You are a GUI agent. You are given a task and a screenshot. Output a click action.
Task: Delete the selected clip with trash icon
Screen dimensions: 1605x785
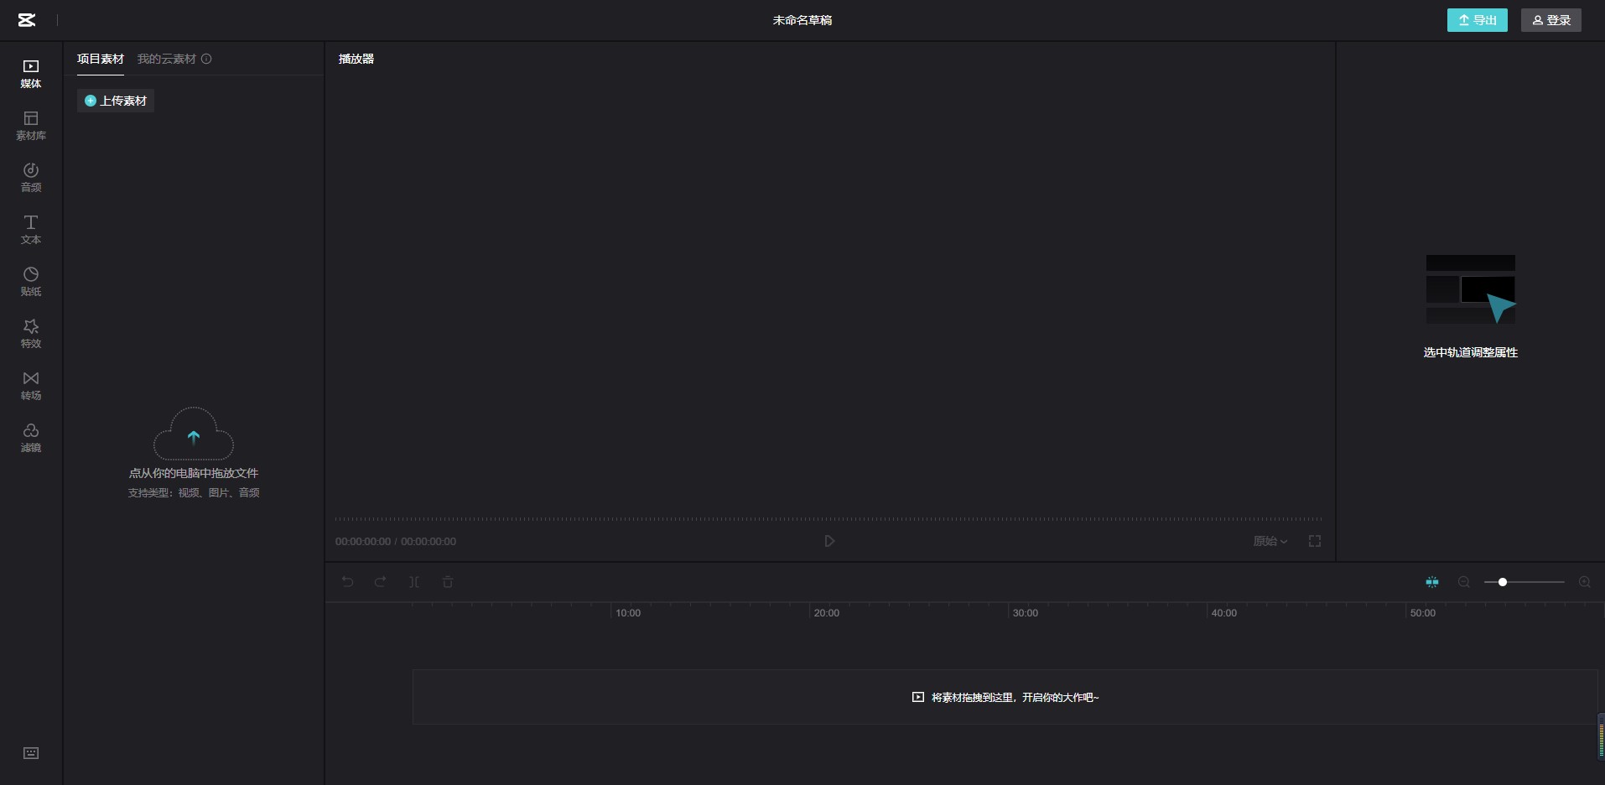[448, 582]
